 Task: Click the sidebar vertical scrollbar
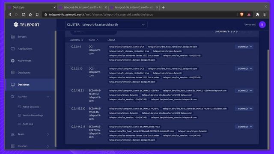pos(56,89)
